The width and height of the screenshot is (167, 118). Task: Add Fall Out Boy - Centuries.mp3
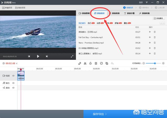pos(150,37)
